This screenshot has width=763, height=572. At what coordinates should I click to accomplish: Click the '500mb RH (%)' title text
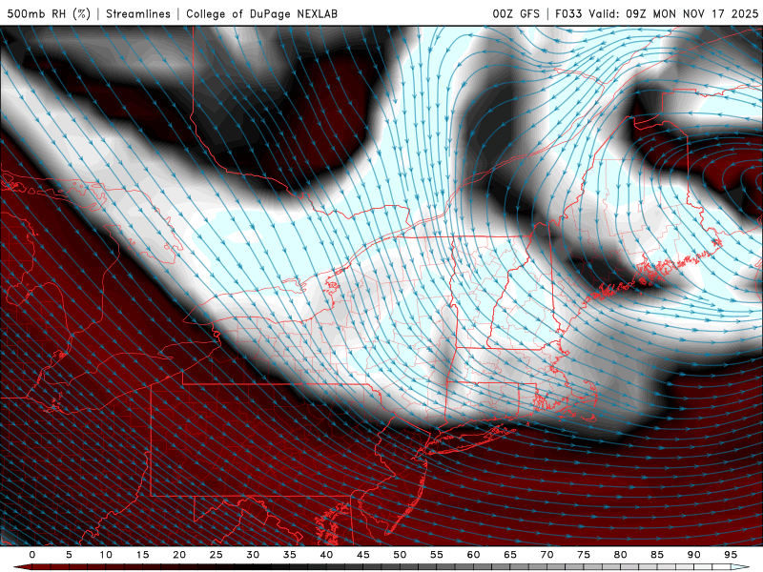click(x=49, y=13)
